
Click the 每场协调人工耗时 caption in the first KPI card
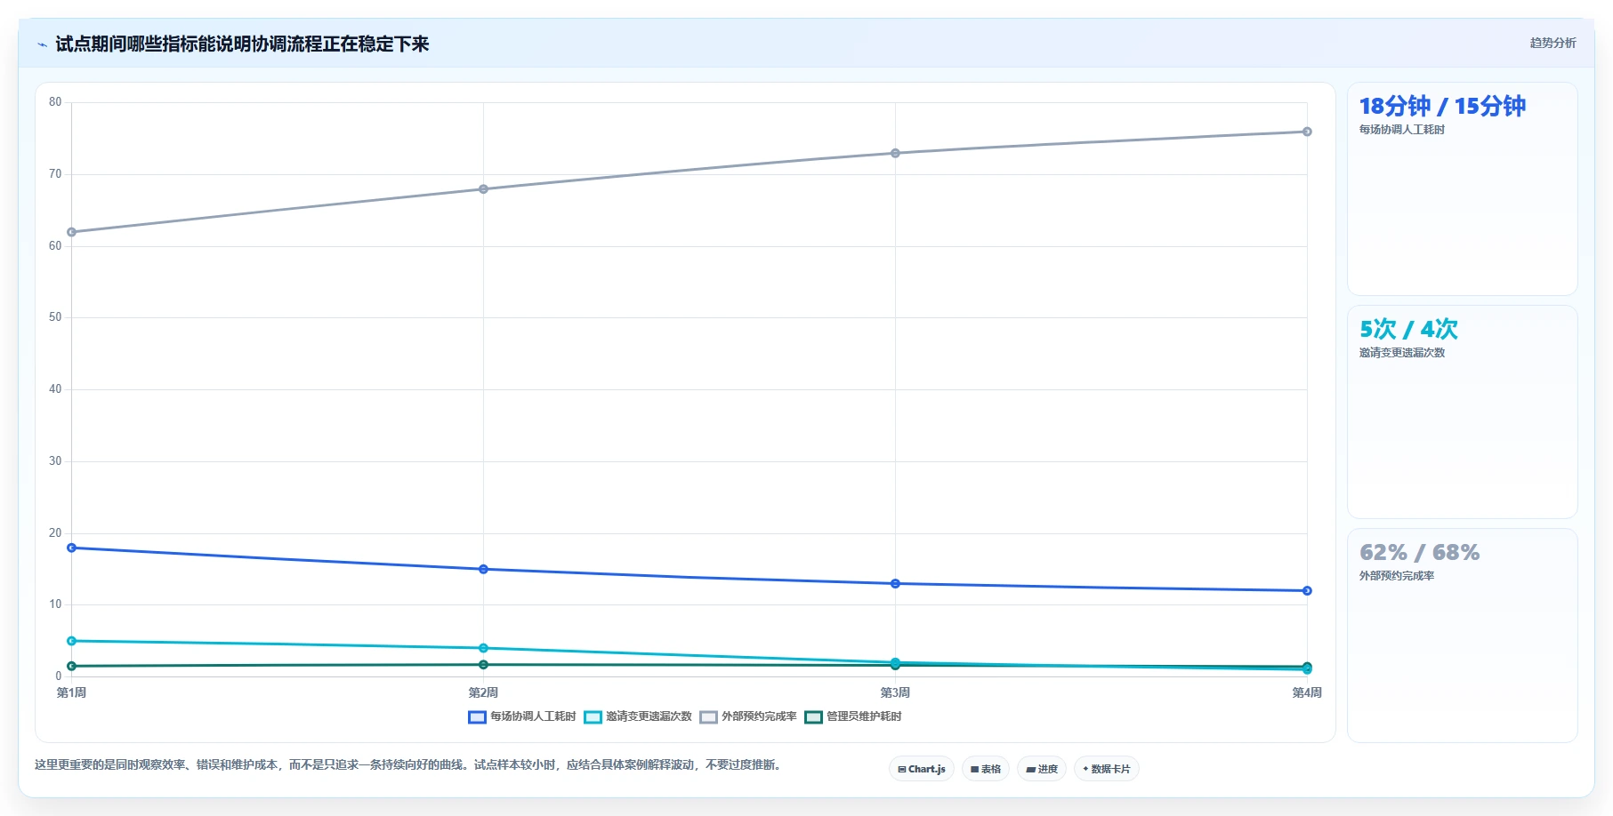(1401, 130)
